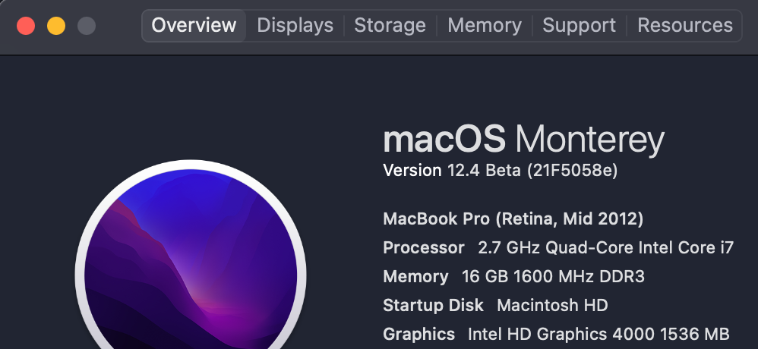The height and width of the screenshot is (349, 758).
Task: Go to the Resources tab
Action: click(x=684, y=26)
